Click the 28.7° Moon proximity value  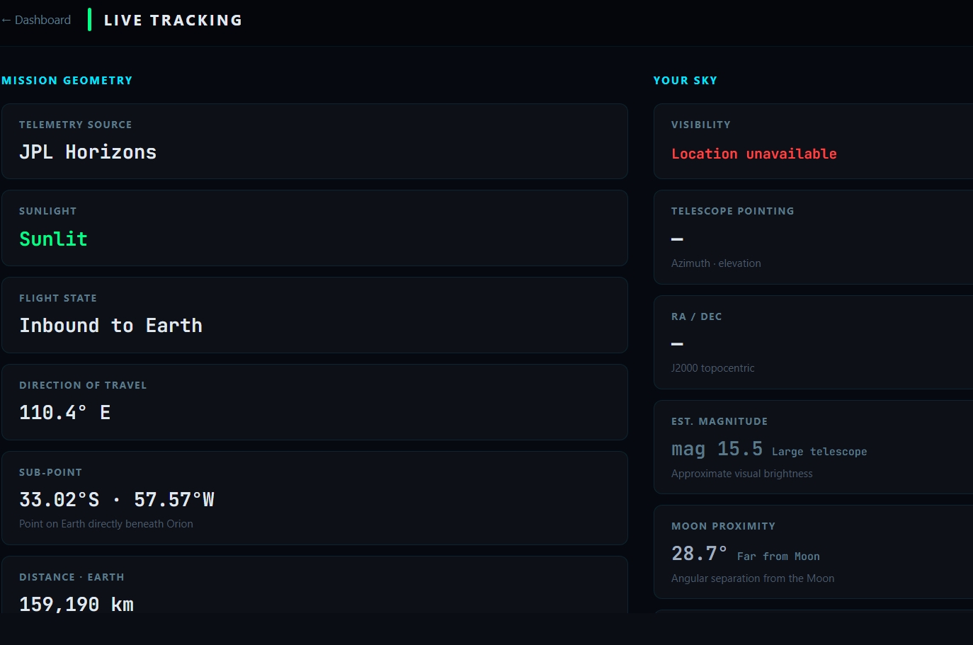click(699, 554)
